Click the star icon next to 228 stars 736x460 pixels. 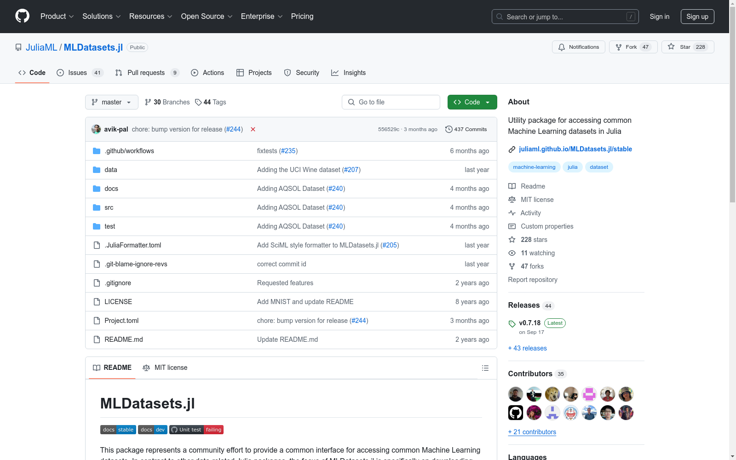(x=512, y=240)
